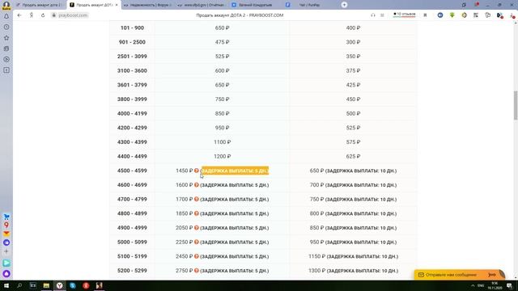The width and height of the screenshot is (518, 291).
Task: Open the headphones read-aloud icon
Action: pyautogui.click(x=373, y=15)
